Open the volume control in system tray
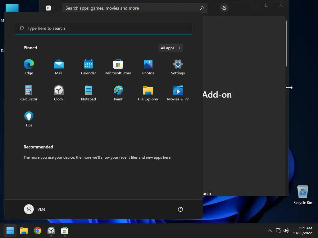The width and height of the screenshot is (318, 238). click(x=286, y=231)
